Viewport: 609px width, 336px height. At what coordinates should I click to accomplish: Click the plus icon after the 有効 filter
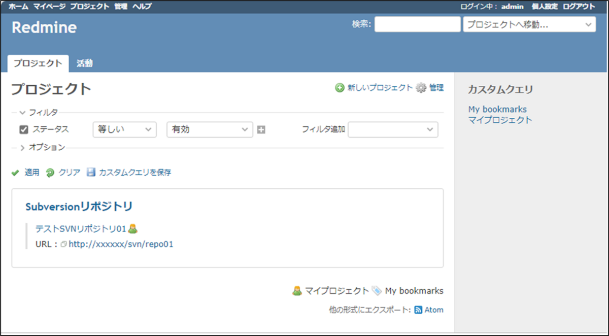261,129
